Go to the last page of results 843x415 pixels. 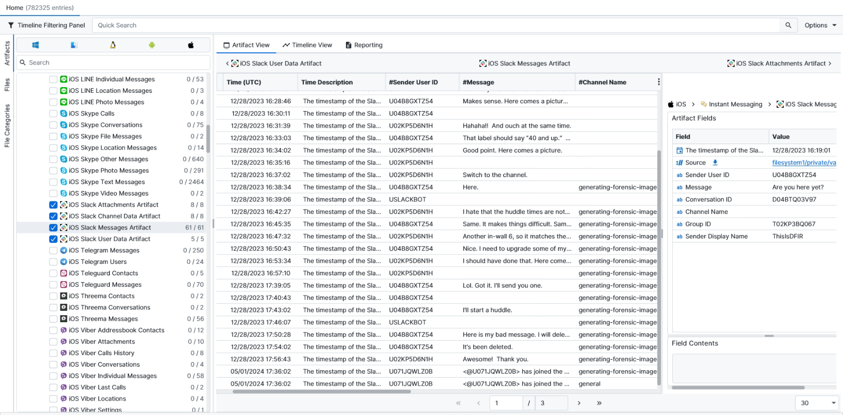point(599,403)
